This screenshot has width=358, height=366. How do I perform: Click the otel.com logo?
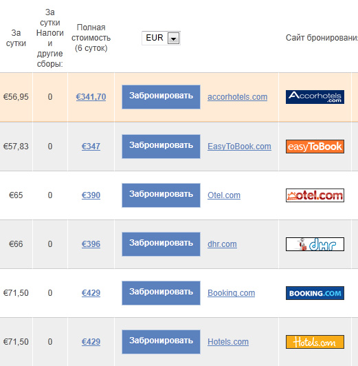click(315, 195)
